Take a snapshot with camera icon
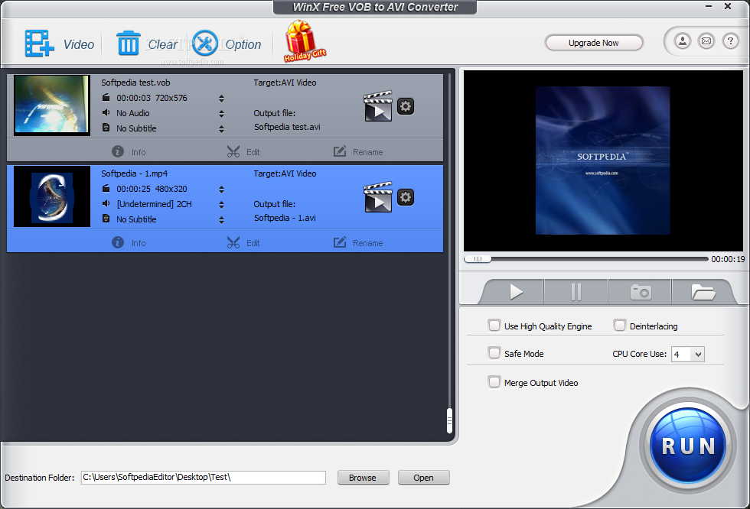Screen dimensions: 750x509 click(x=641, y=292)
